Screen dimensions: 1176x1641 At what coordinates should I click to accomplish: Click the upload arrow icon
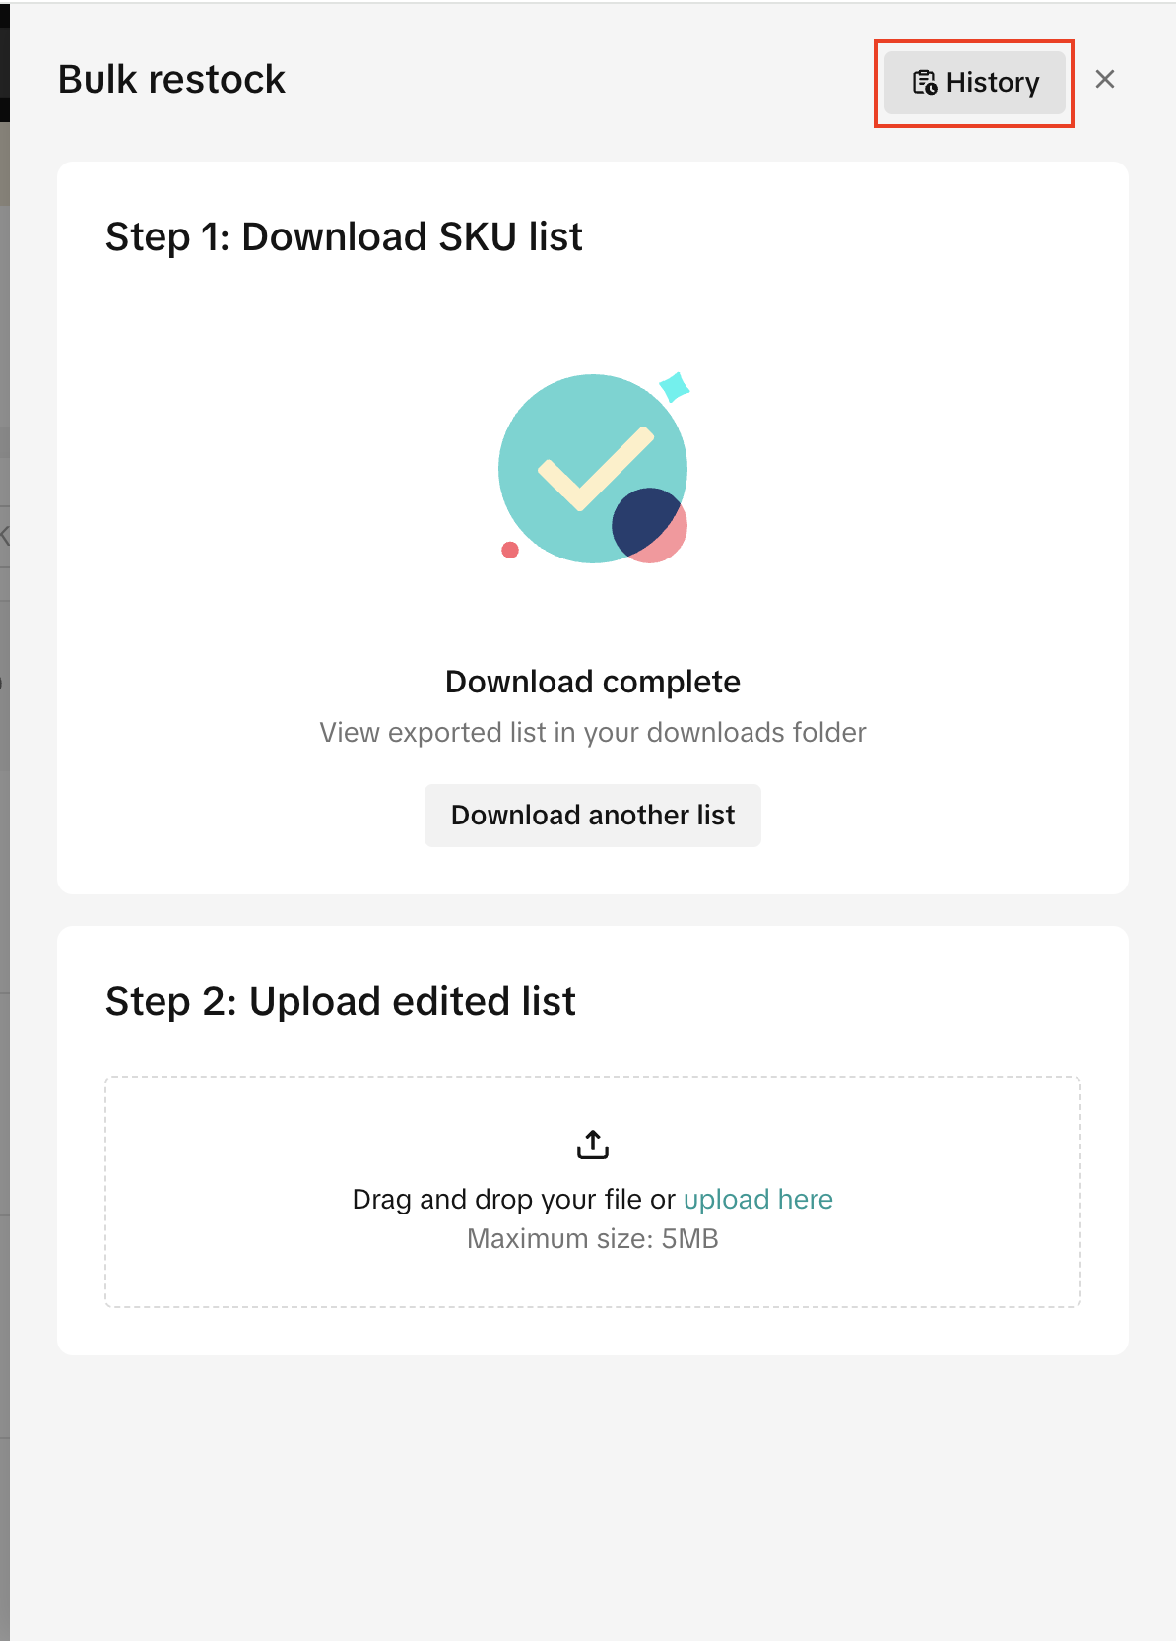point(593,1145)
